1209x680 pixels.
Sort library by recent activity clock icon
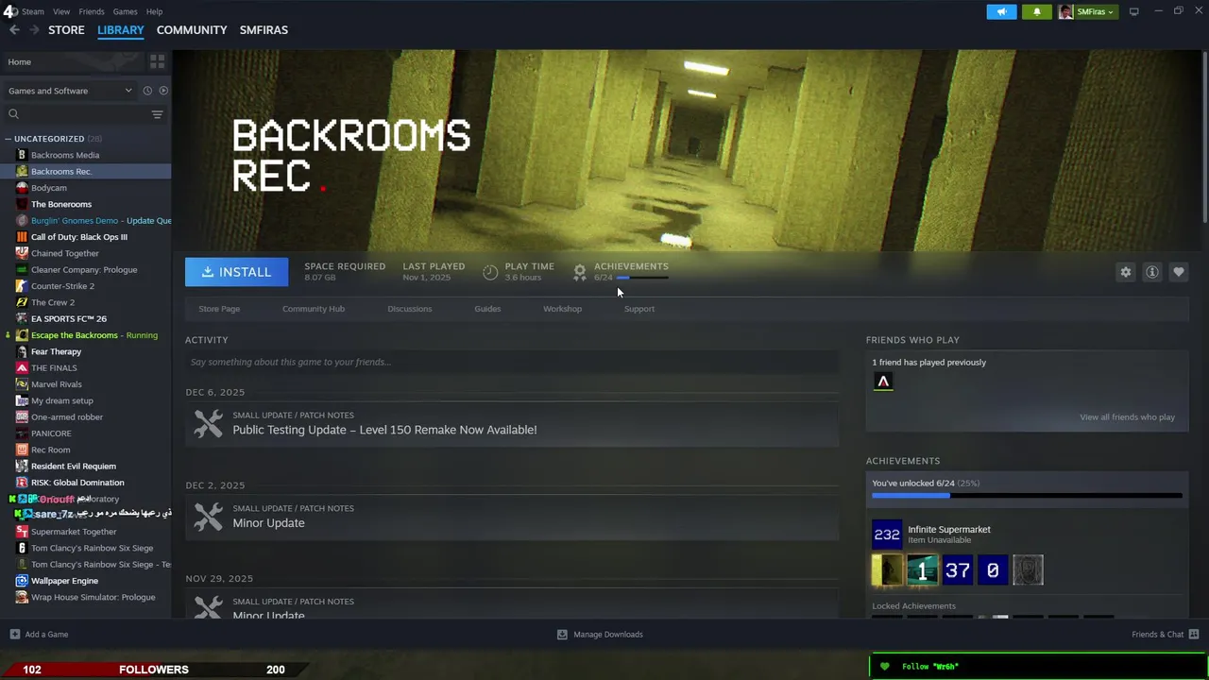[147, 91]
